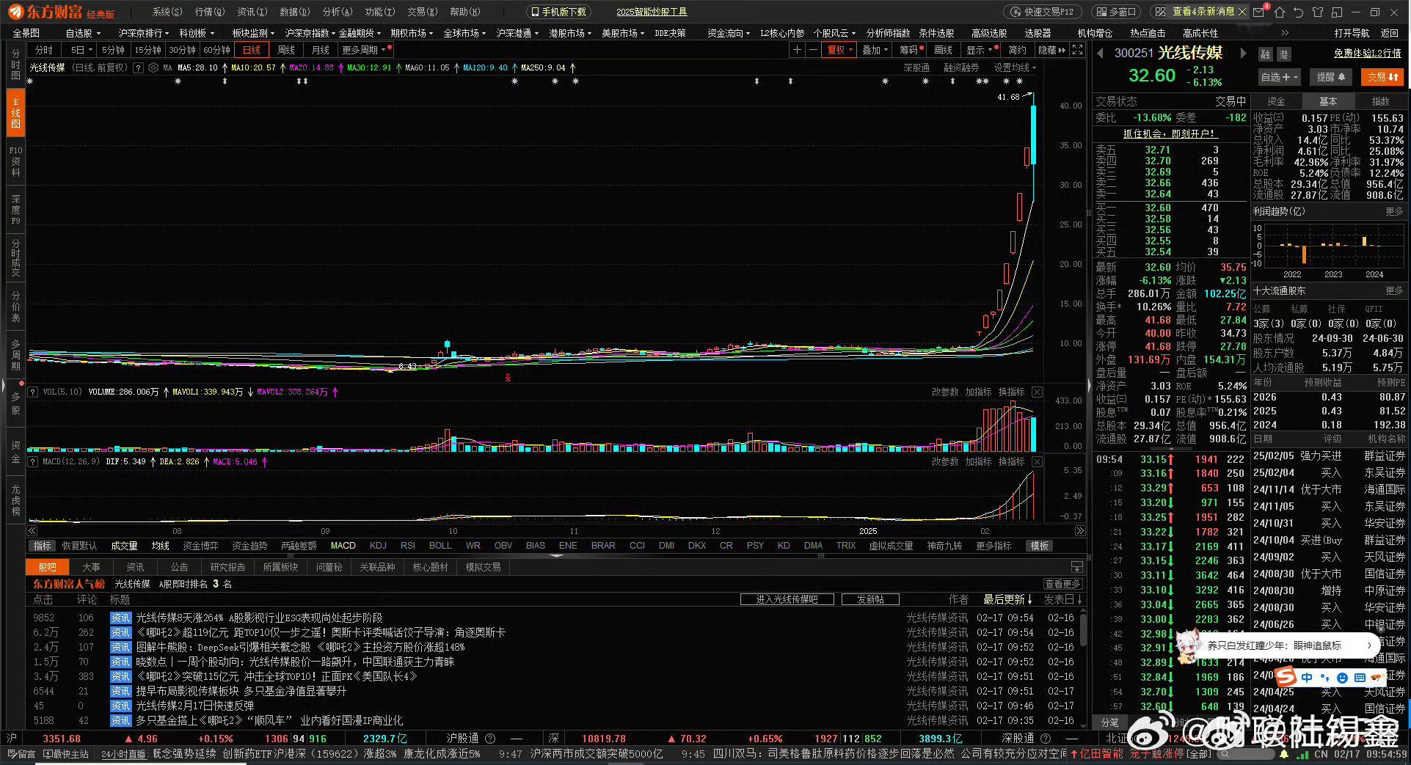This screenshot has height=765, width=1411.
Task: Click the 融 margin badge icon
Action: tap(1266, 54)
